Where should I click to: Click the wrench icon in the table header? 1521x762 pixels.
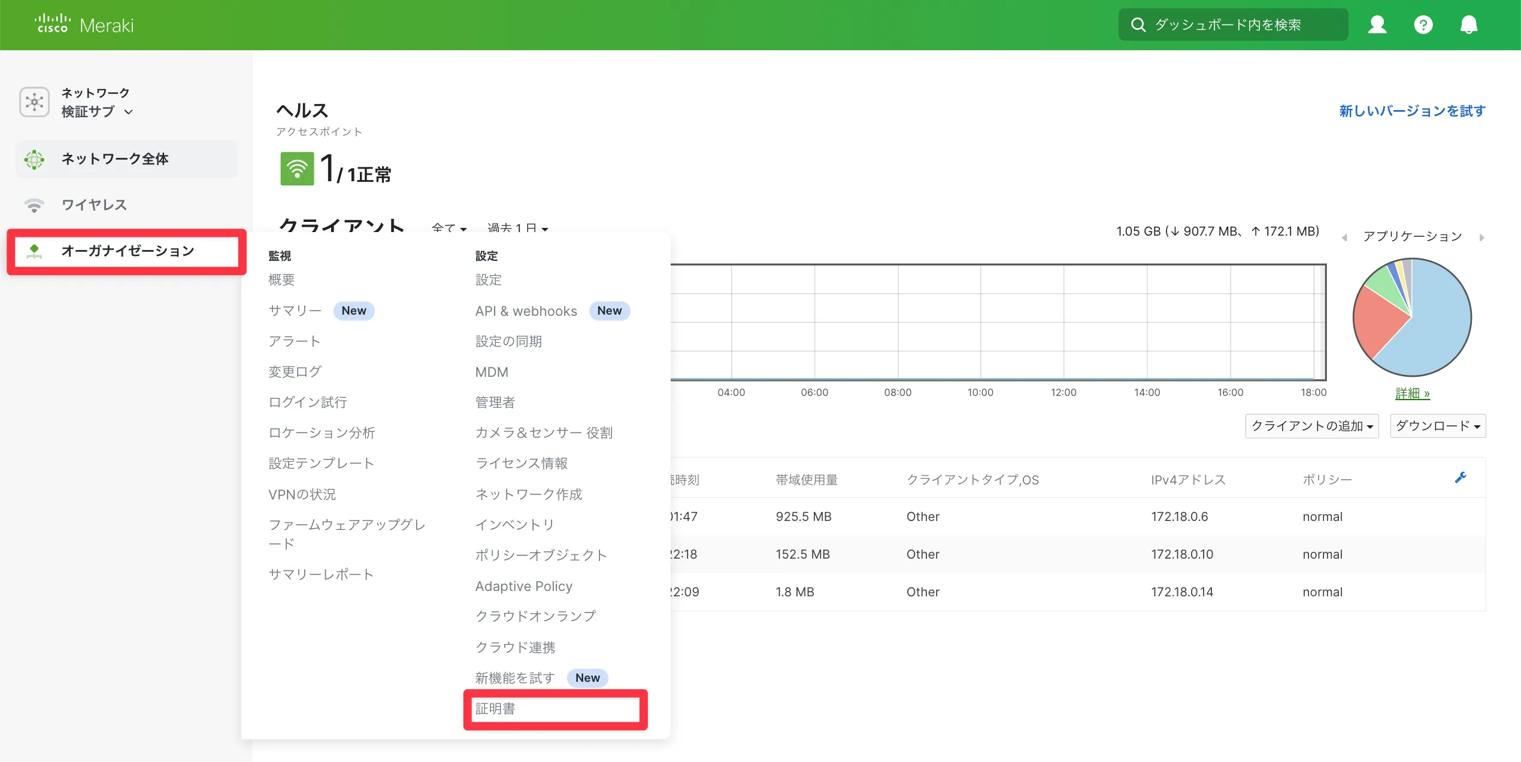[x=1461, y=477]
